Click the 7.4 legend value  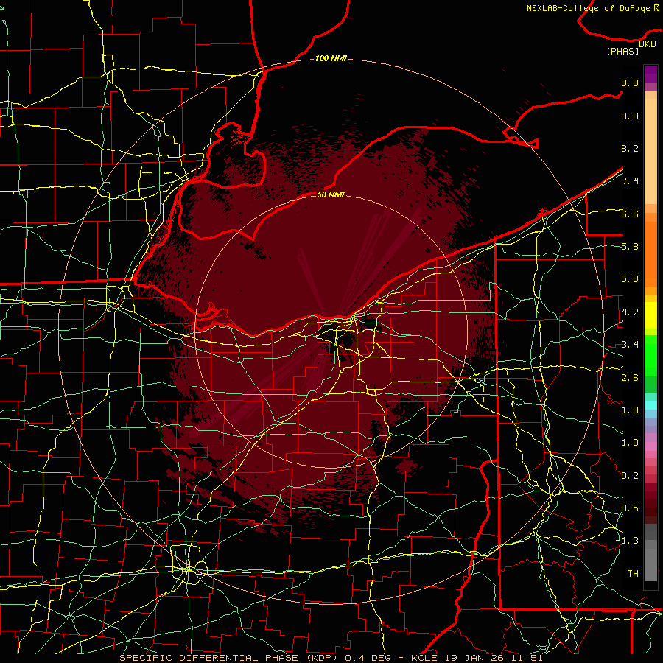point(630,181)
